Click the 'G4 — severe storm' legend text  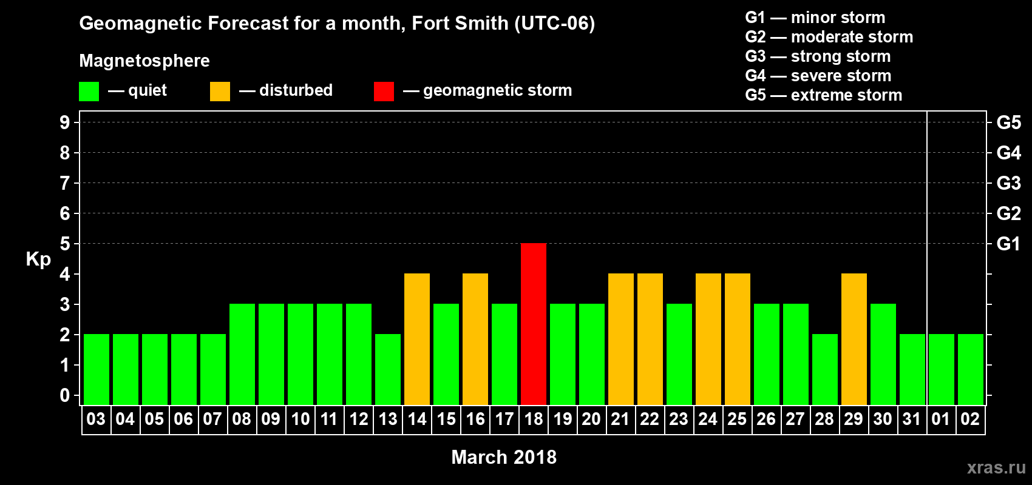(818, 76)
